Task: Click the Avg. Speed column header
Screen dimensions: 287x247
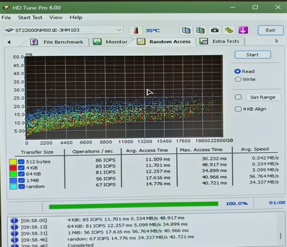Action: click(x=255, y=149)
